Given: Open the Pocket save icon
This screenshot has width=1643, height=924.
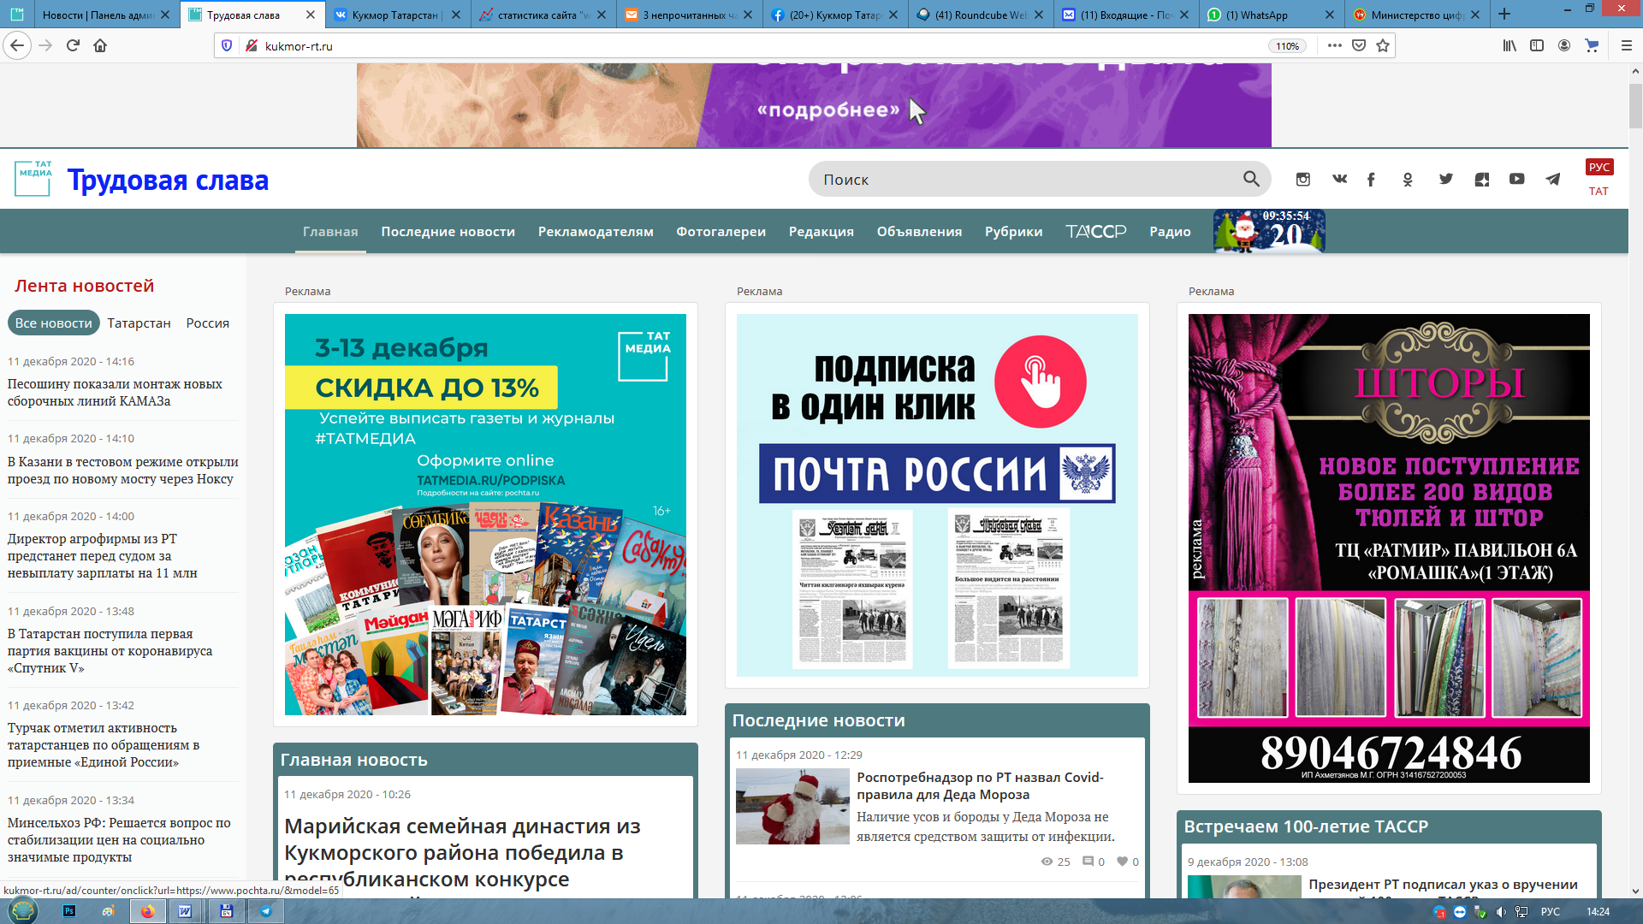Looking at the screenshot, I should (1359, 45).
